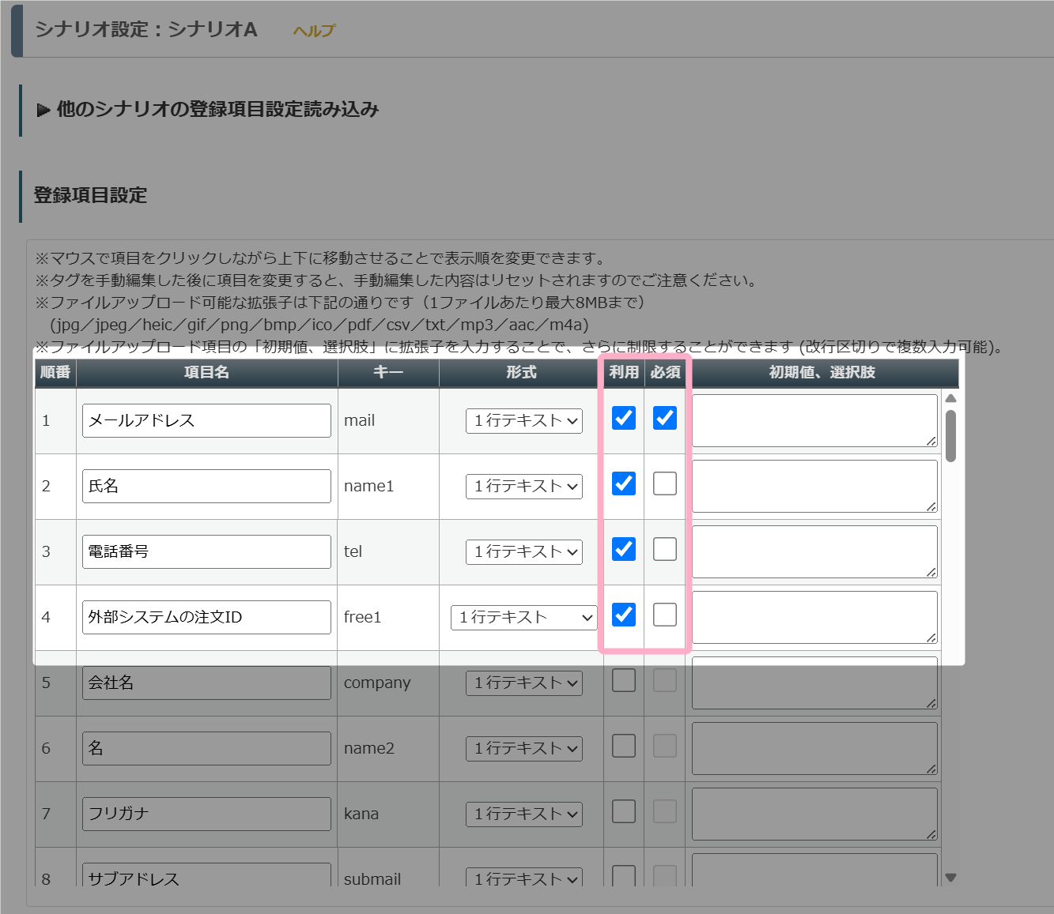
Task: Click the 順番 column header
Action: (x=55, y=372)
